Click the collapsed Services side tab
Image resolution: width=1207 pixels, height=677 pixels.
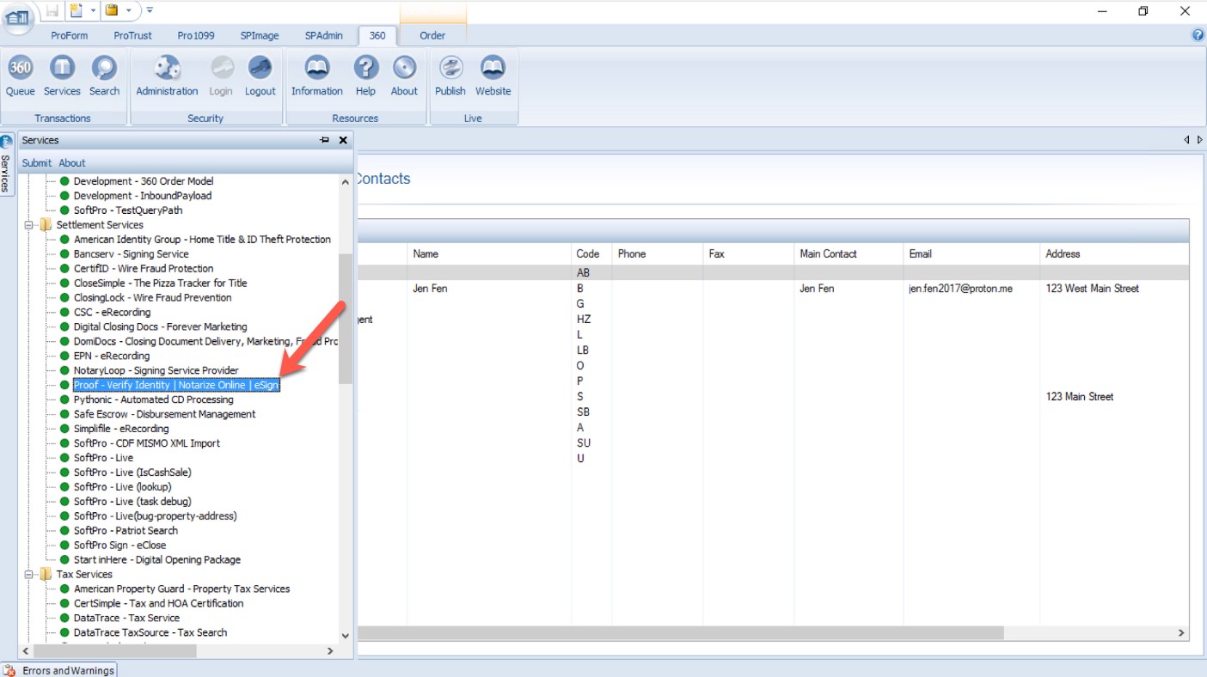pyautogui.click(x=7, y=165)
